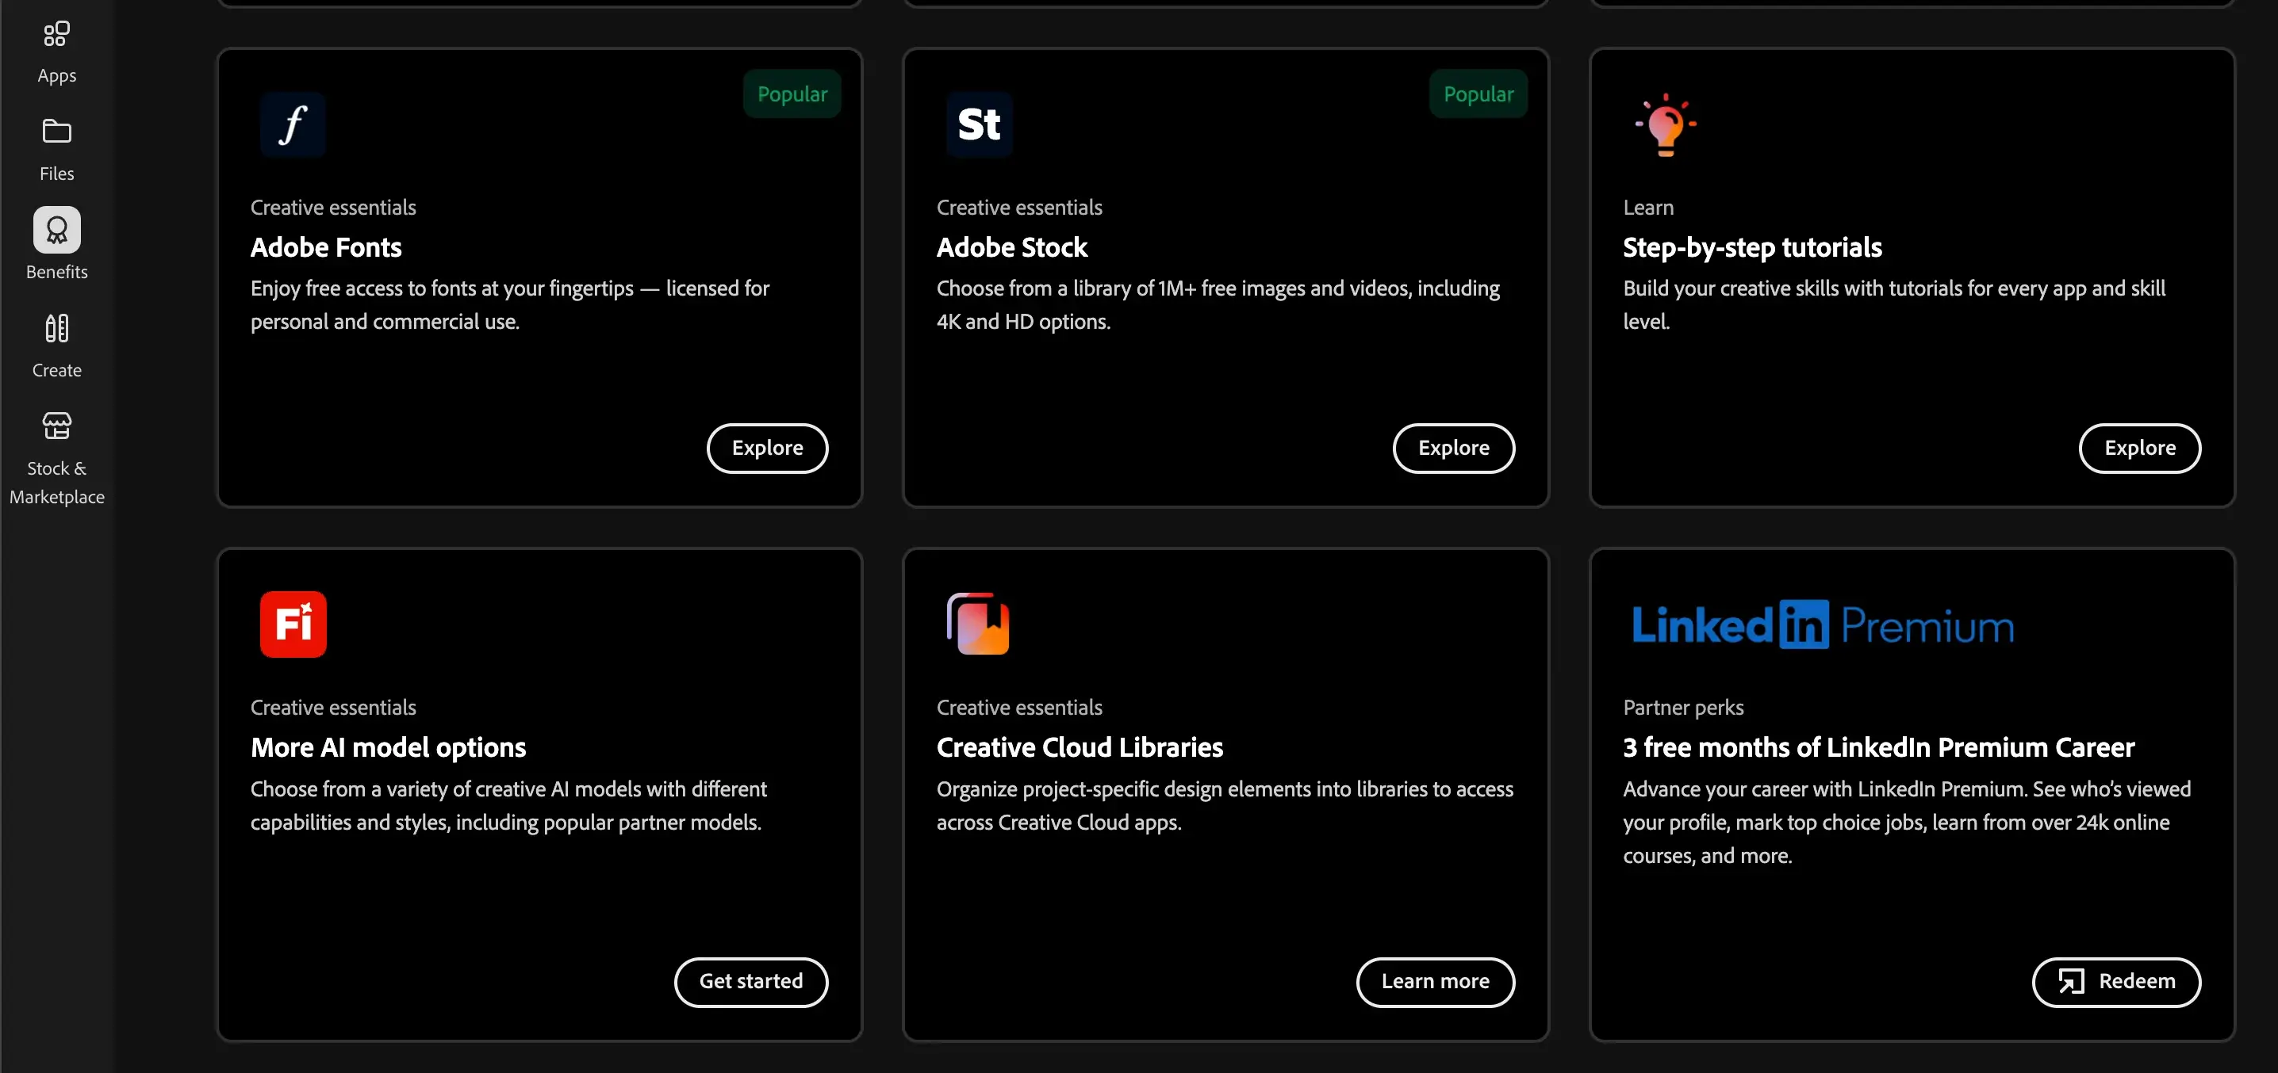This screenshot has height=1073, width=2278.
Task: Open Stock & Marketplace storefront icon
Action: coord(56,427)
